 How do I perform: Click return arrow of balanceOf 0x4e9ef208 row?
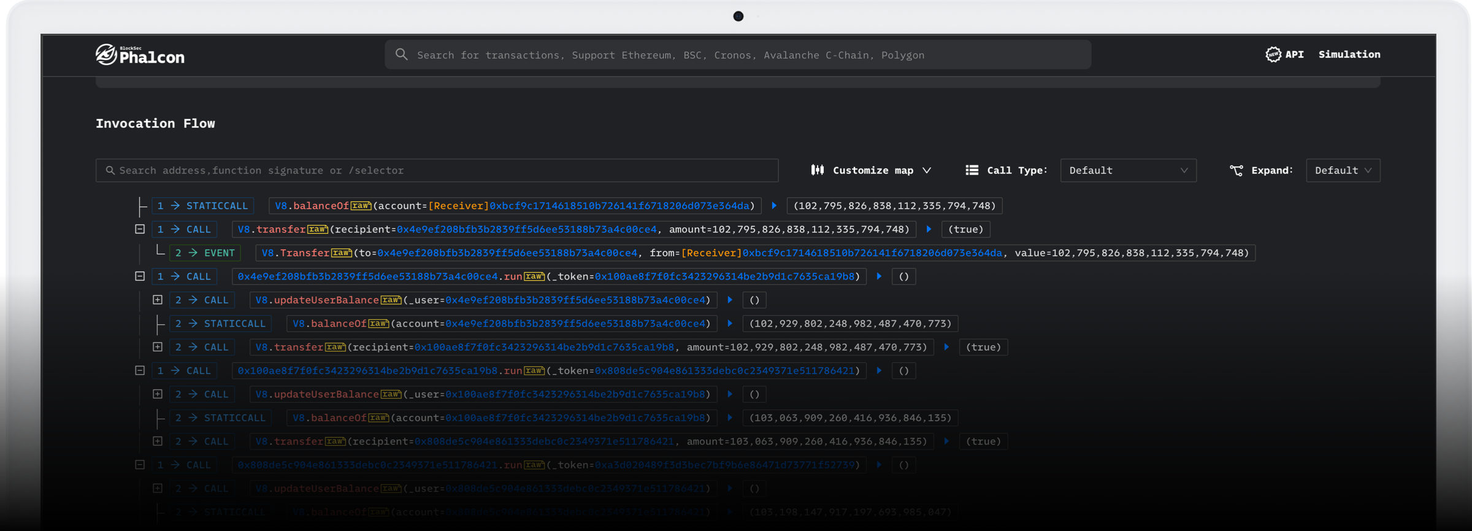pos(730,323)
